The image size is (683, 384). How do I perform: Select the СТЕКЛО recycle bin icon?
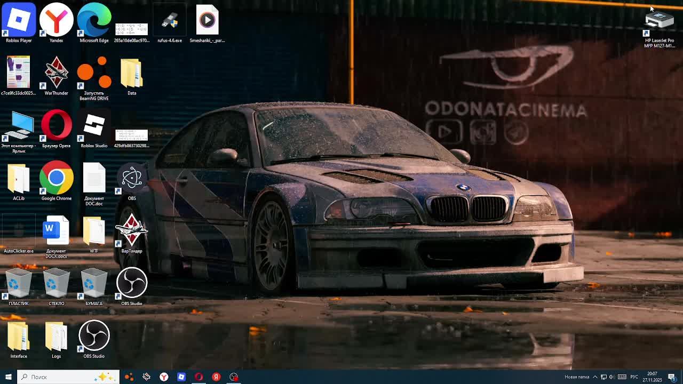(x=56, y=286)
